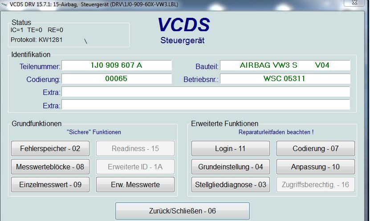
Task: Click the Grundfunktionen group heading
Action: point(37,123)
